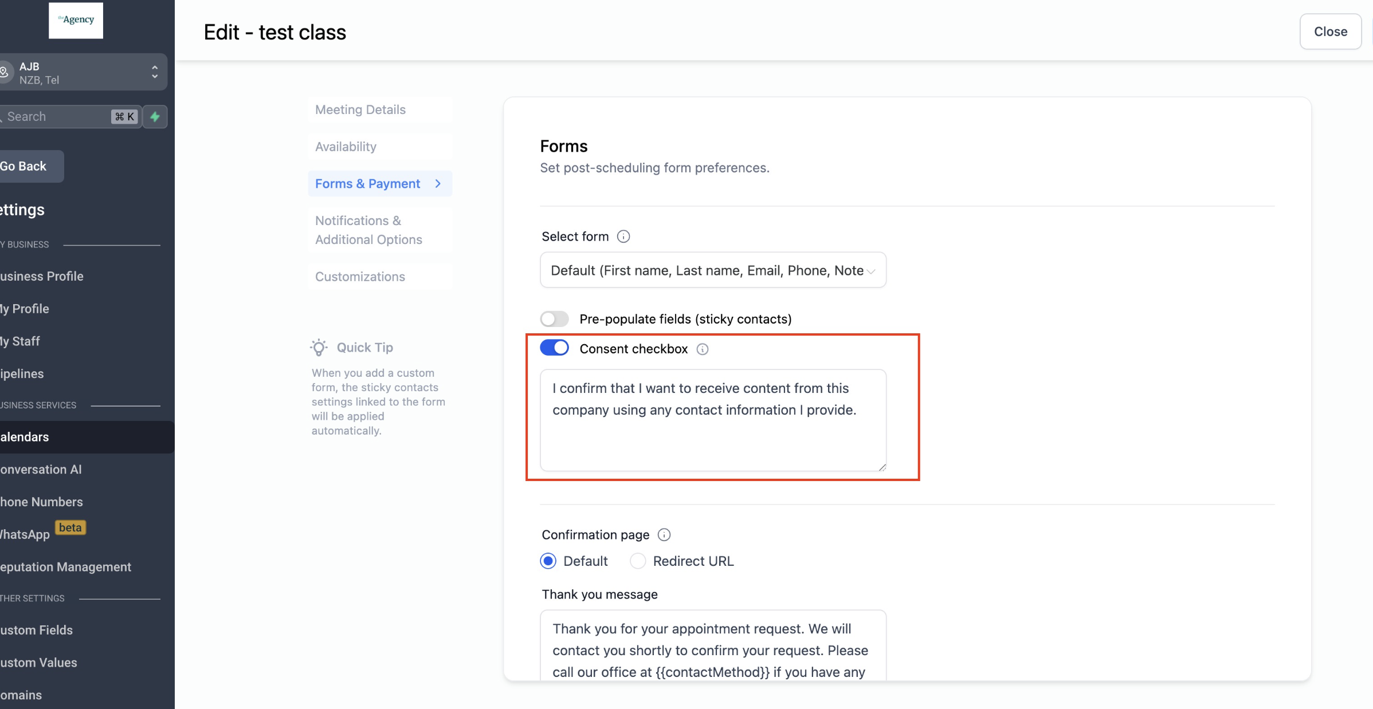Click the chevron arrow on Forms & Payment
Screen dimensions: 1373x709
438,184
